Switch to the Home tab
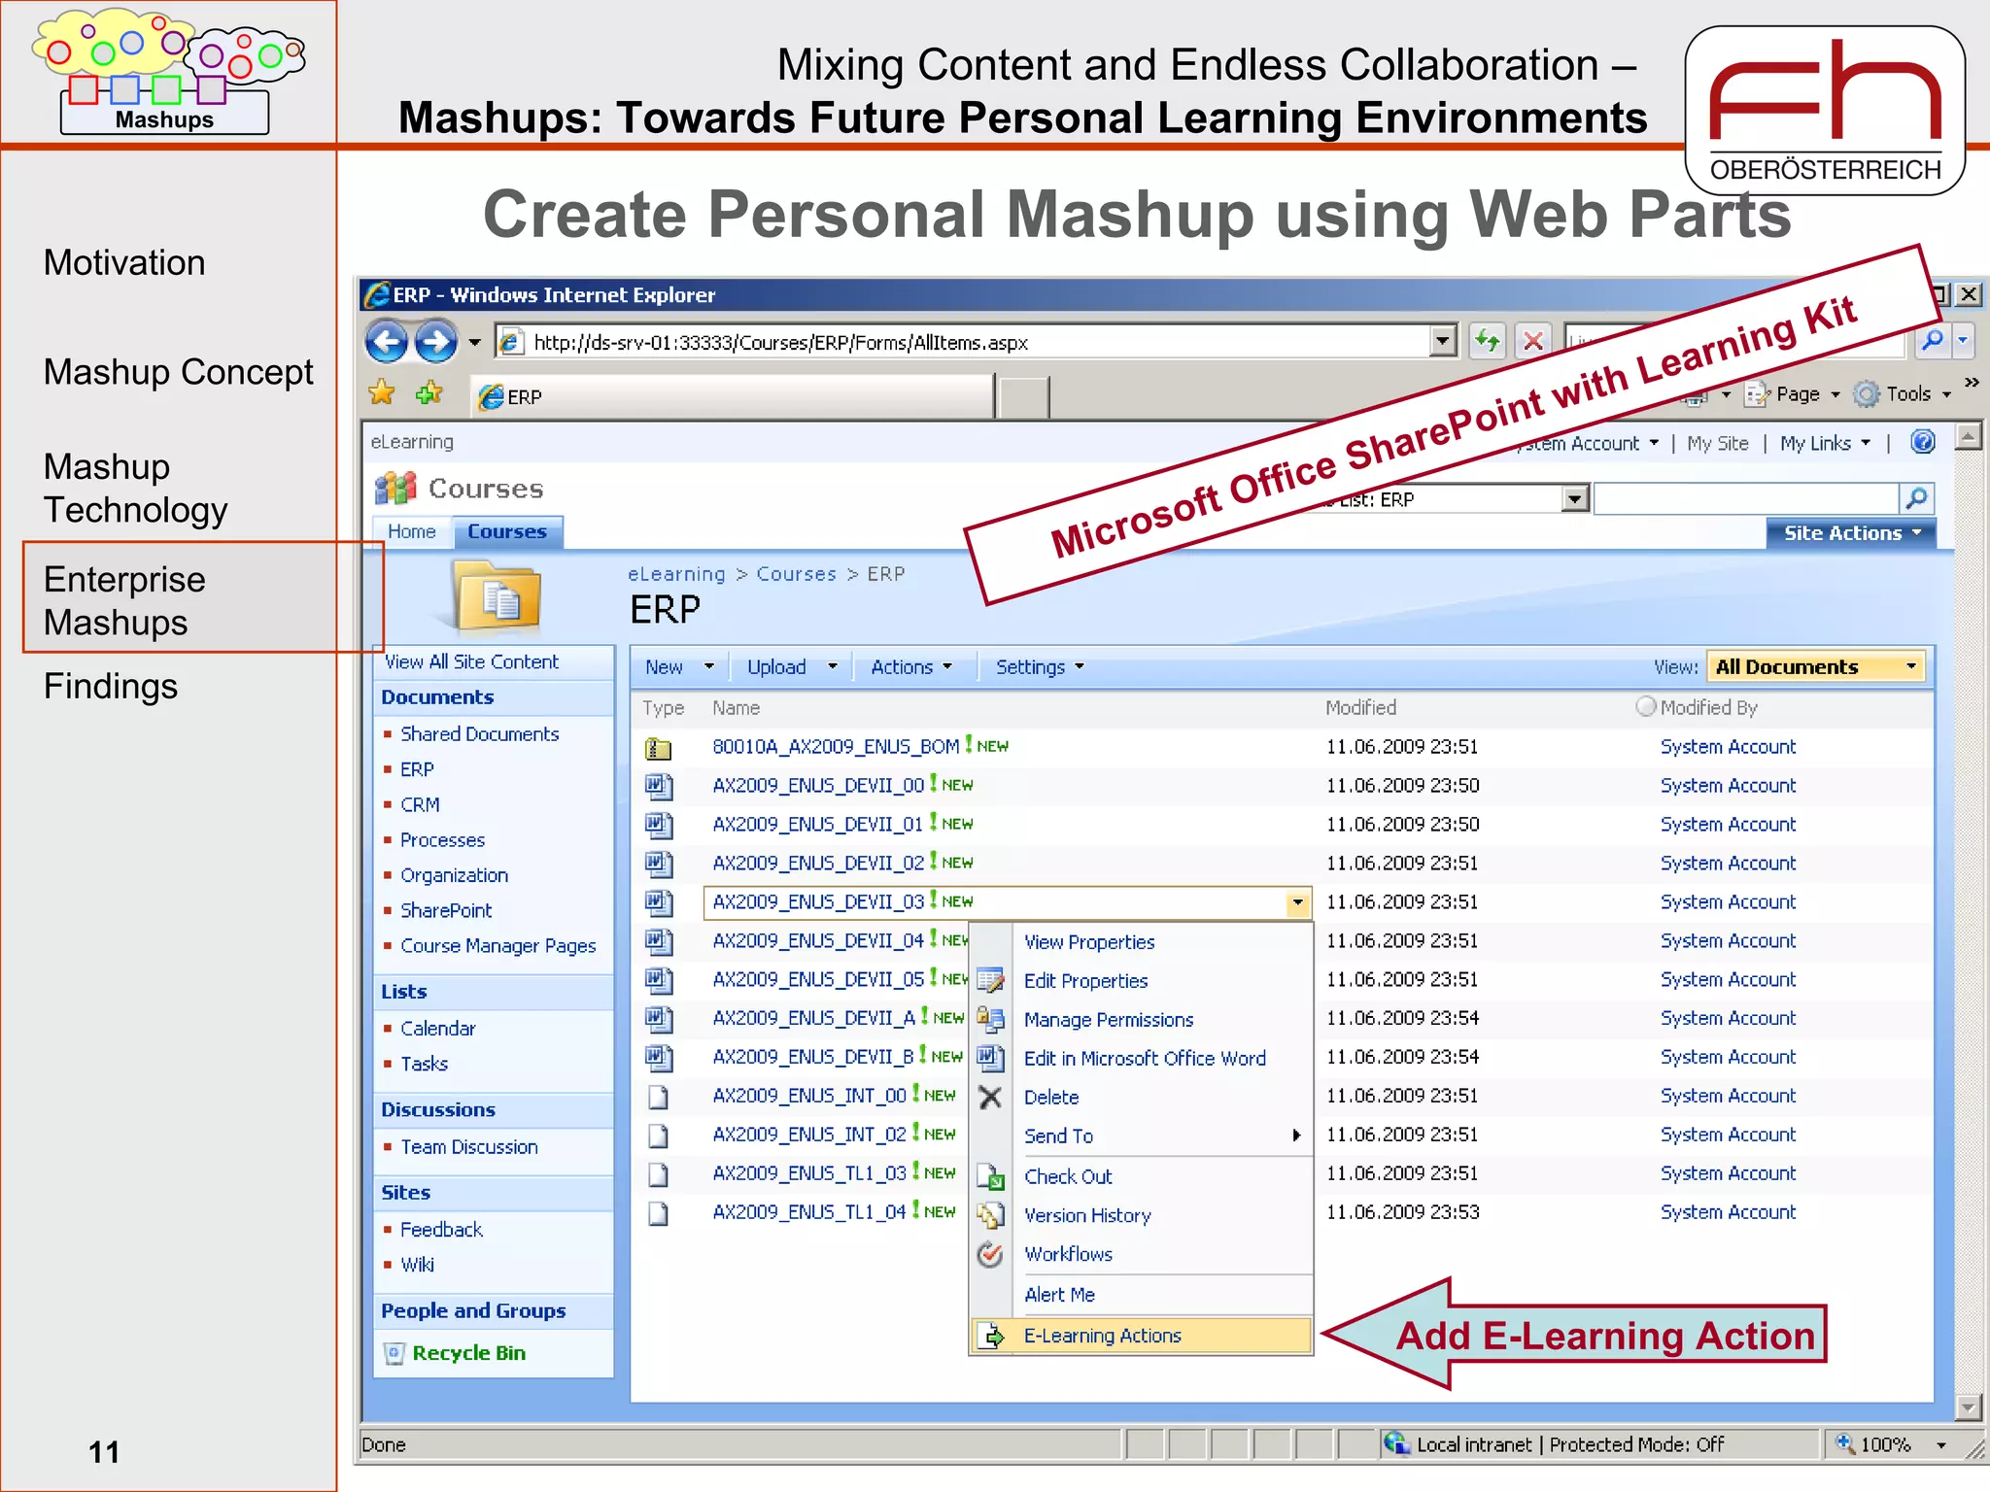The image size is (1990, 1492). pyautogui.click(x=412, y=531)
